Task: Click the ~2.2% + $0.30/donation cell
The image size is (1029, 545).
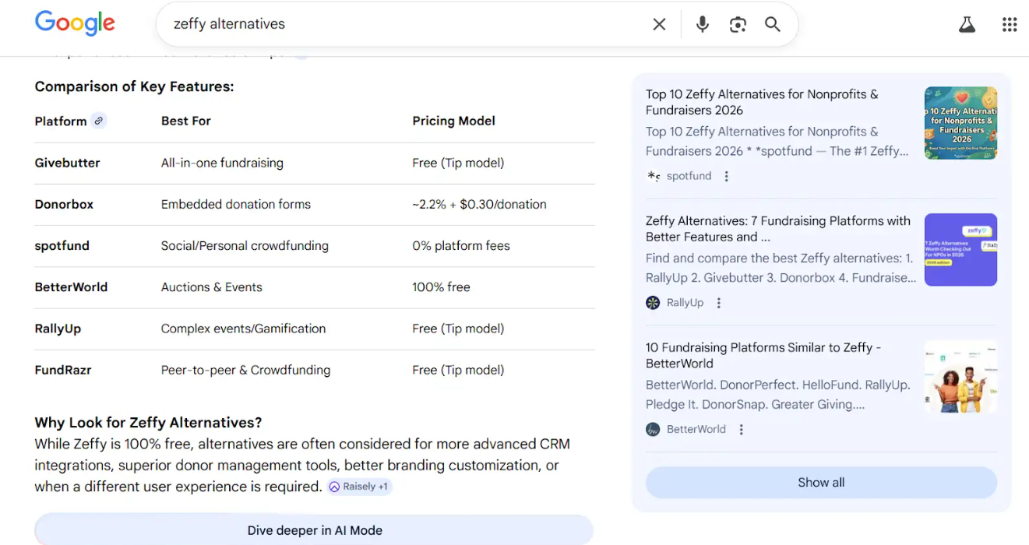Action: (480, 204)
